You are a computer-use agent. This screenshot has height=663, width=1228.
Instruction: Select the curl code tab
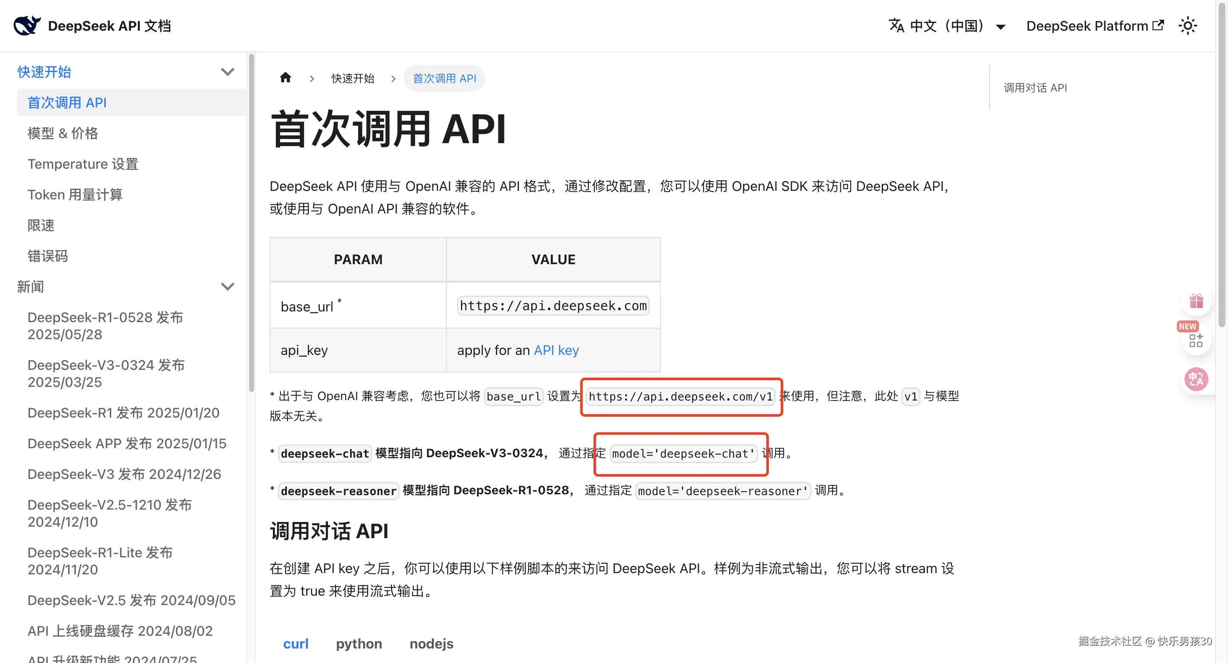[295, 643]
